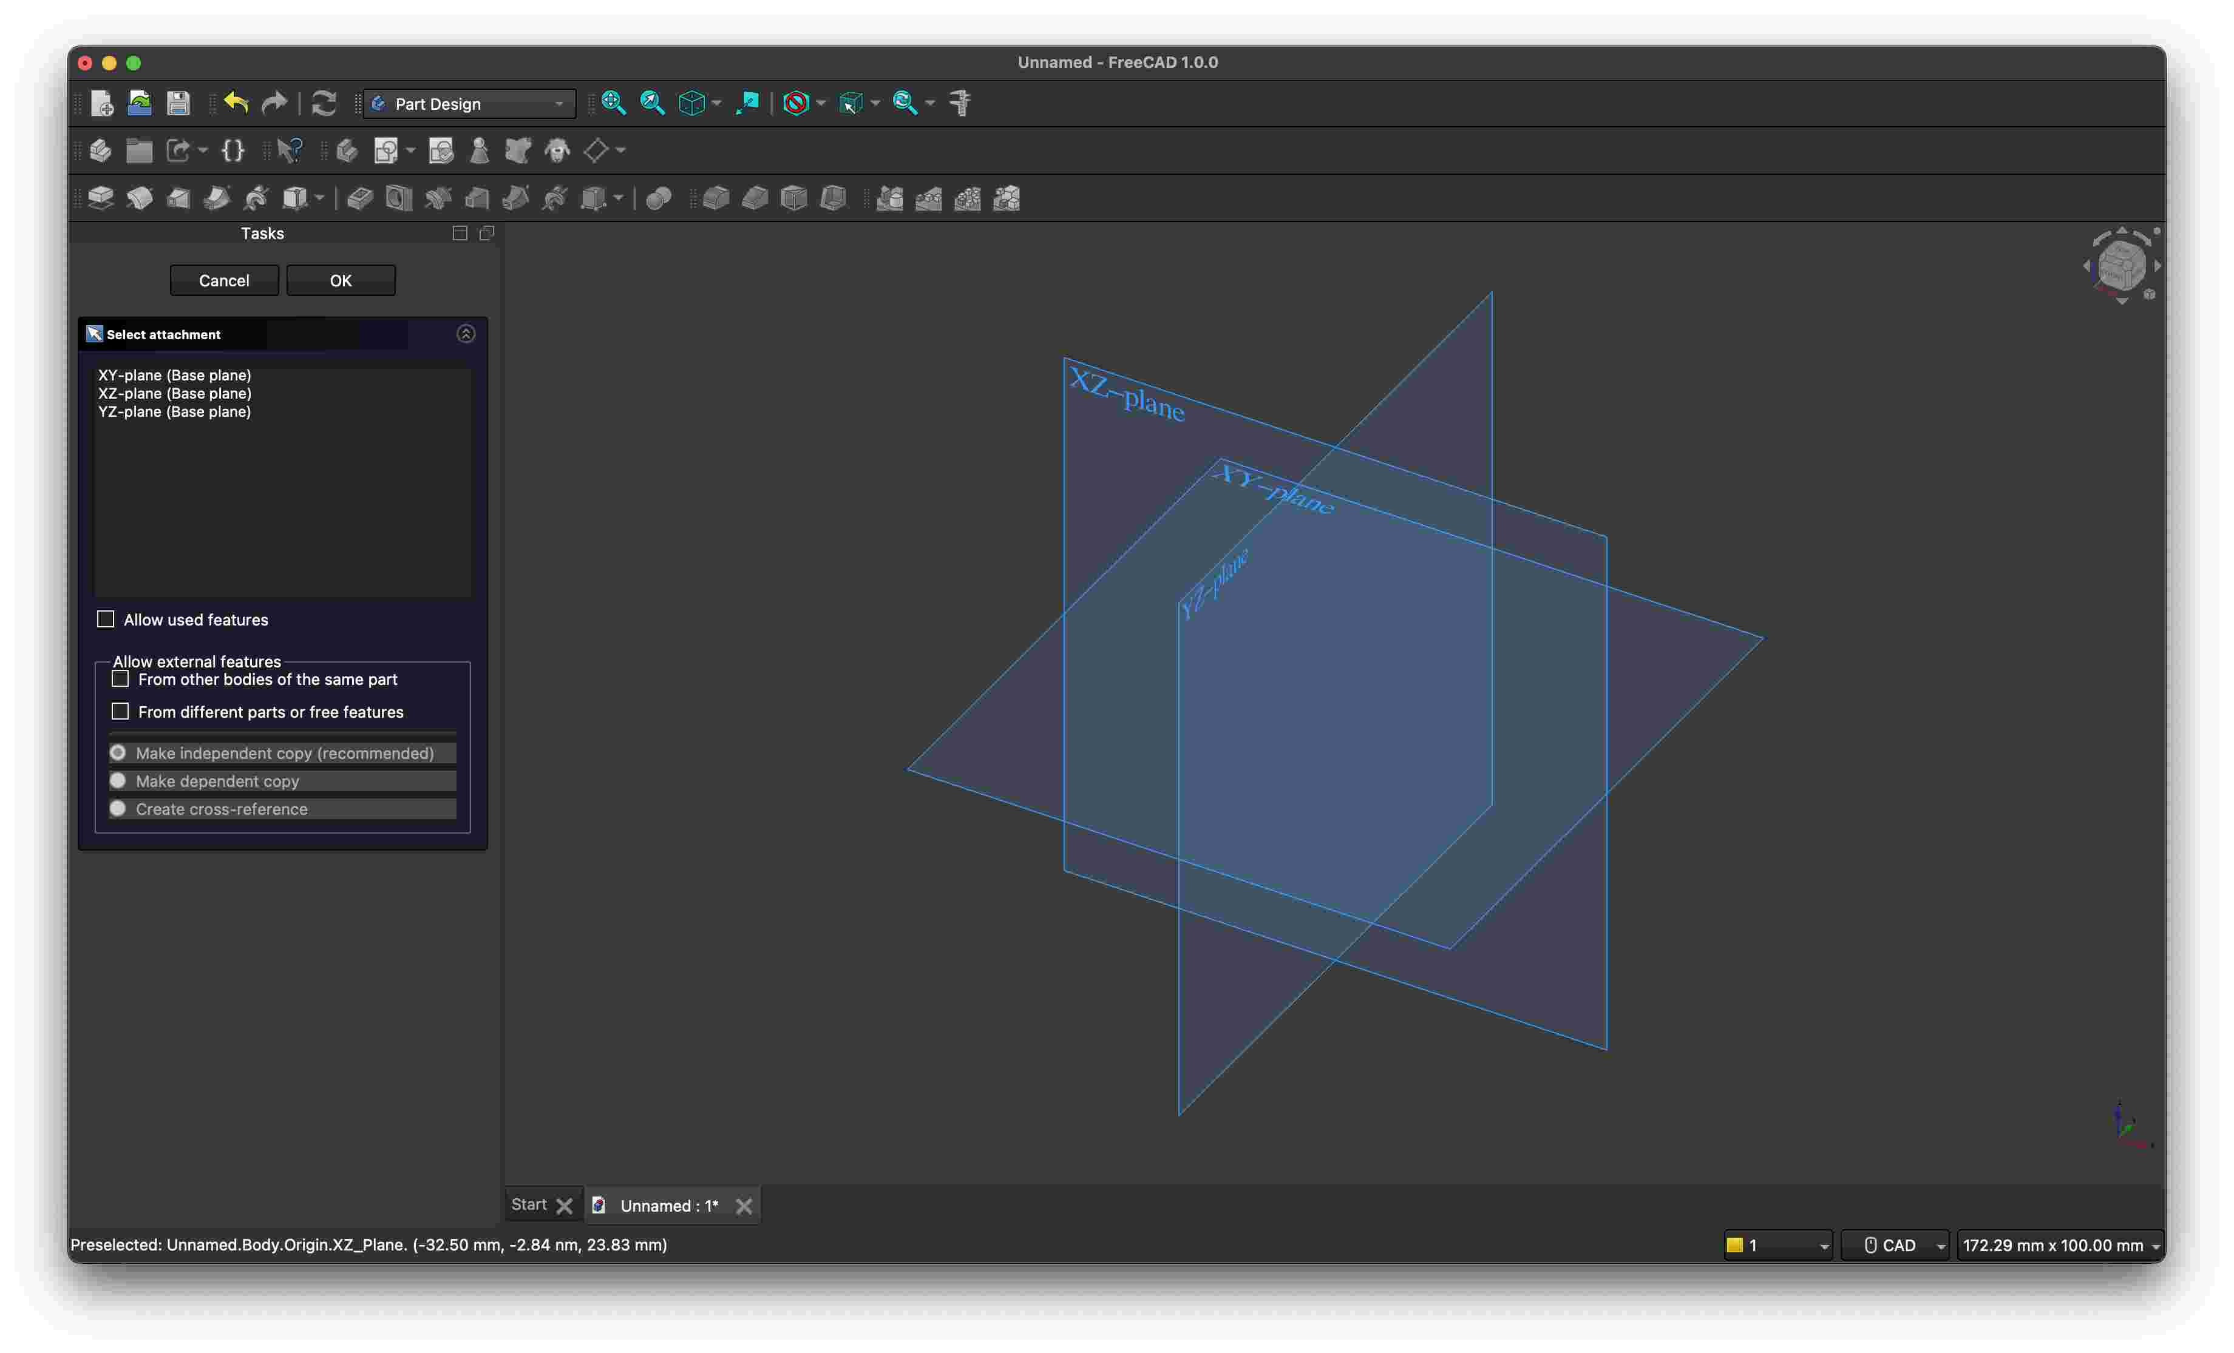Open the CAD navigation style dropdown

point(1895,1245)
